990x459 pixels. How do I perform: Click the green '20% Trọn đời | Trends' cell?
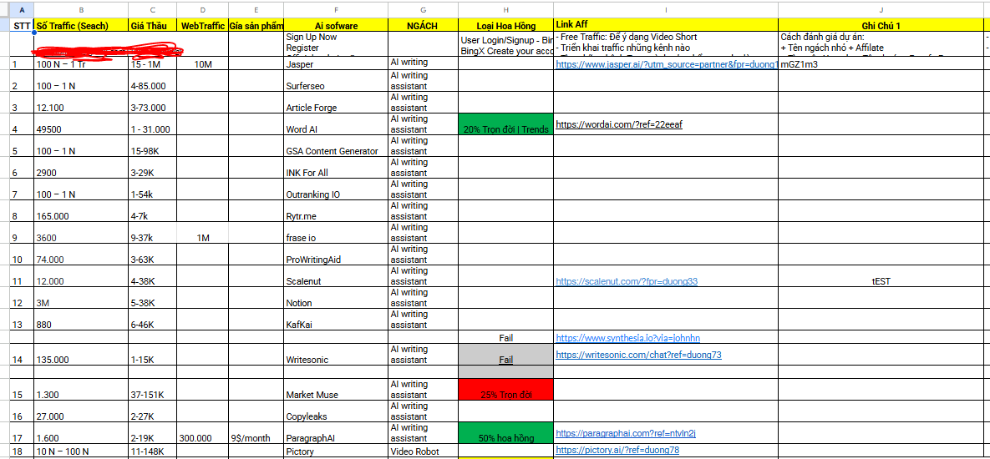tap(505, 124)
